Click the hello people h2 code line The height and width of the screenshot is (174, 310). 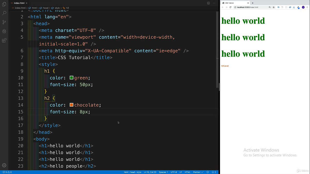click(67, 166)
